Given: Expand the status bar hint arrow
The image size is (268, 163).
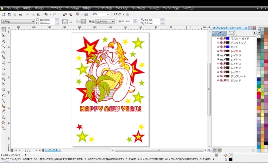Looking at the screenshot, I should click(213, 159).
